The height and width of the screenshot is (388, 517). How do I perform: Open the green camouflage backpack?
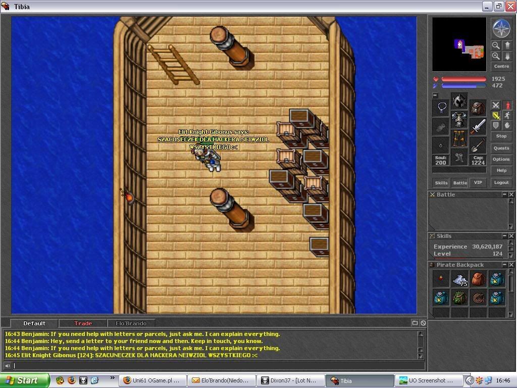(459, 298)
